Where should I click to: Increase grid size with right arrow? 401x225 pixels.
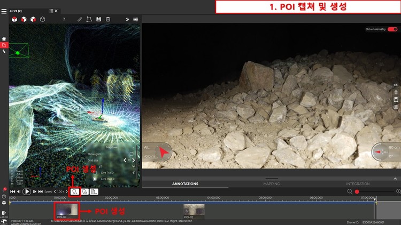(x=134, y=160)
